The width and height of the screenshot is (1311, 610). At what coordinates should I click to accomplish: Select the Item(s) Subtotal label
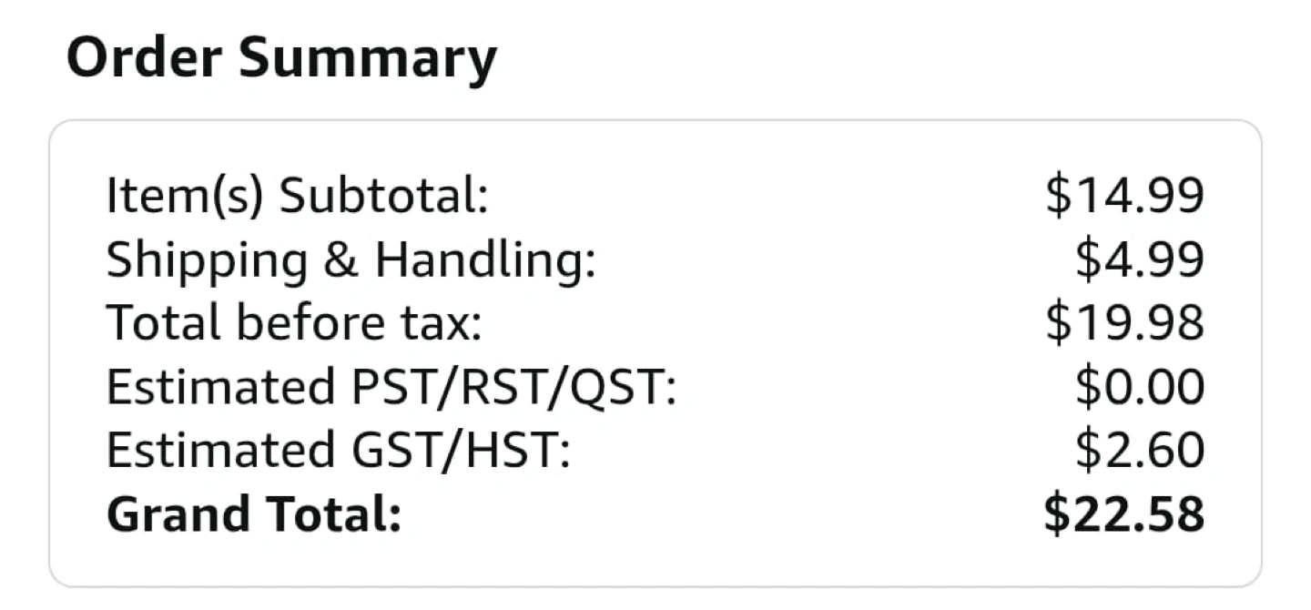pyautogui.click(x=298, y=196)
